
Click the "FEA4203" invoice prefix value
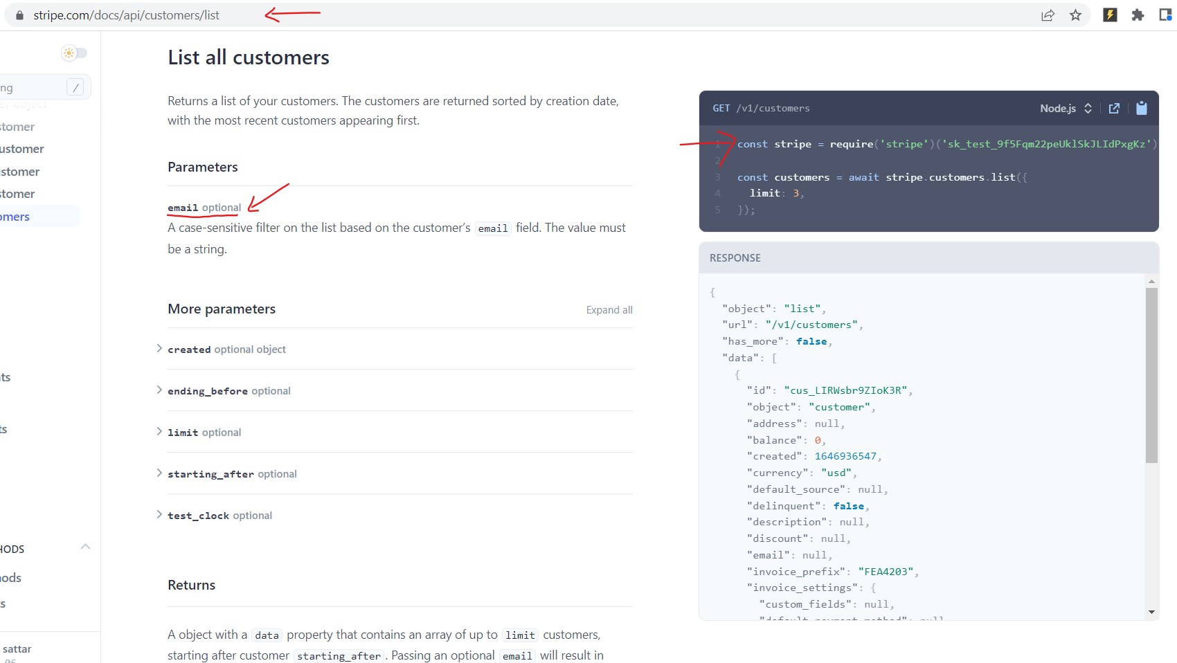click(x=886, y=572)
